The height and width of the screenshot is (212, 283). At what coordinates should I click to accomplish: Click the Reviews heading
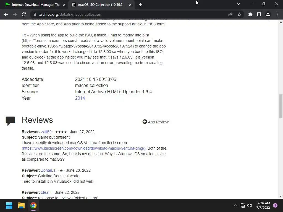[37, 120]
